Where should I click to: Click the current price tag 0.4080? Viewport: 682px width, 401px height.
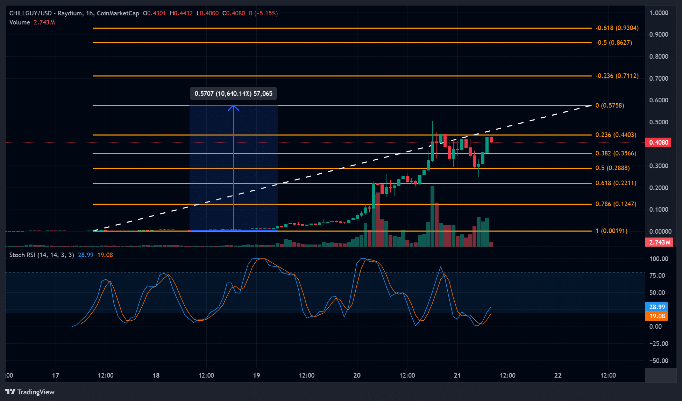659,143
